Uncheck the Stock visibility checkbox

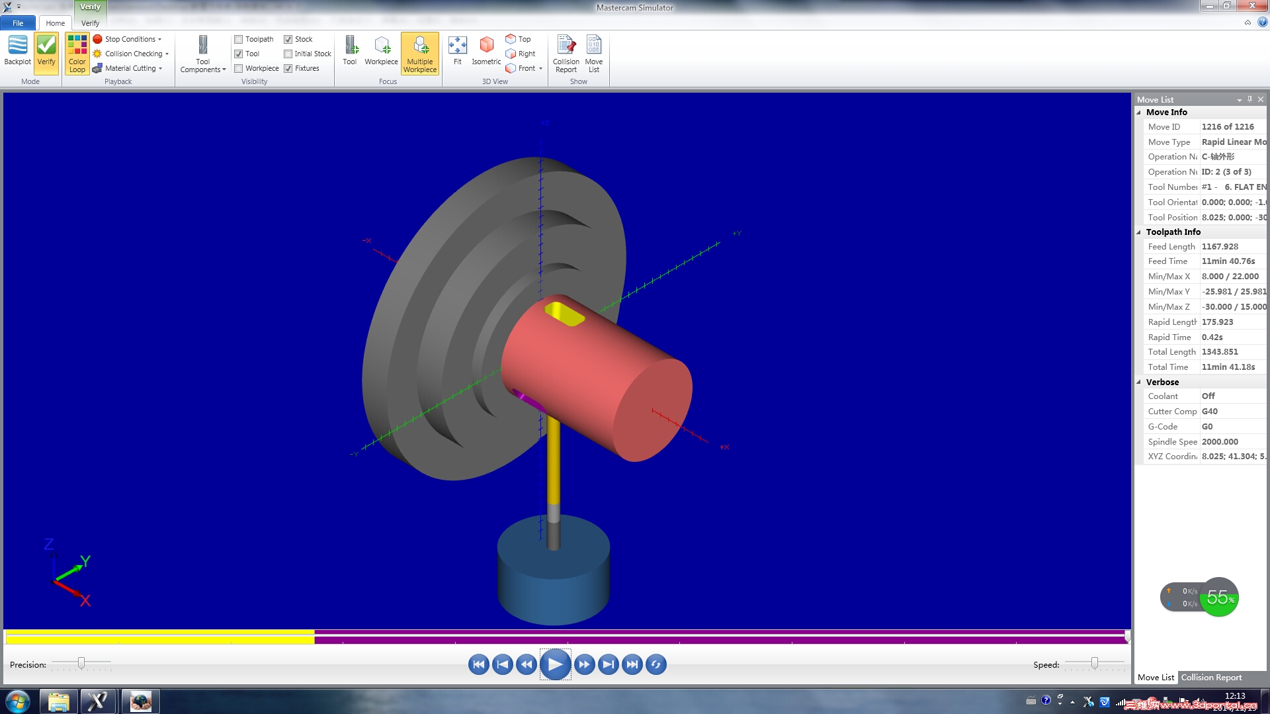click(x=288, y=39)
